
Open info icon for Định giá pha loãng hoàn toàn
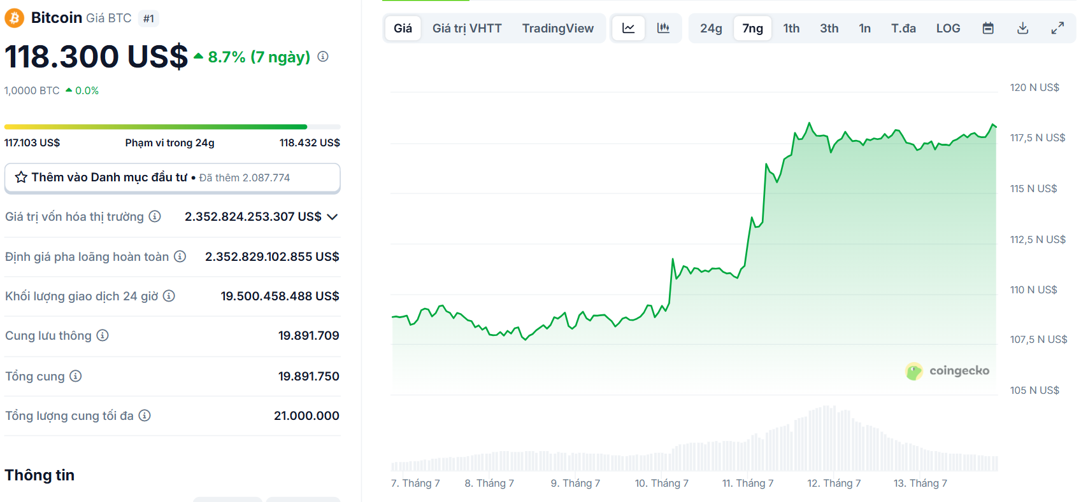click(180, 256)
